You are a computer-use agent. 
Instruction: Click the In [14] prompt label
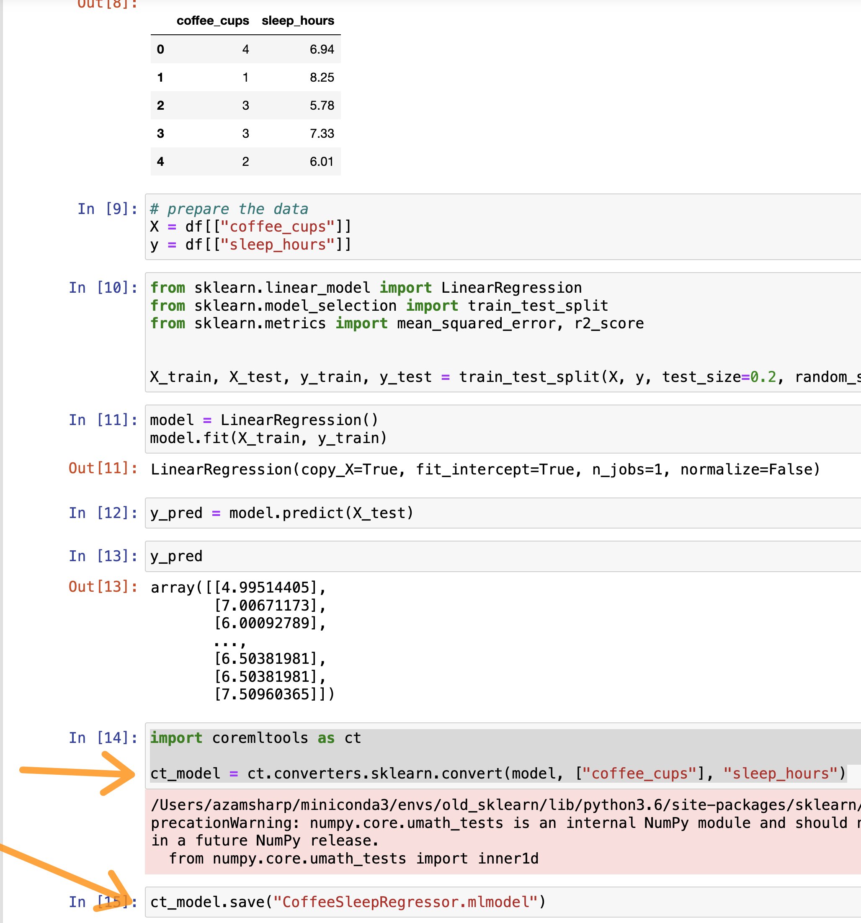click(x=103, y=738)
